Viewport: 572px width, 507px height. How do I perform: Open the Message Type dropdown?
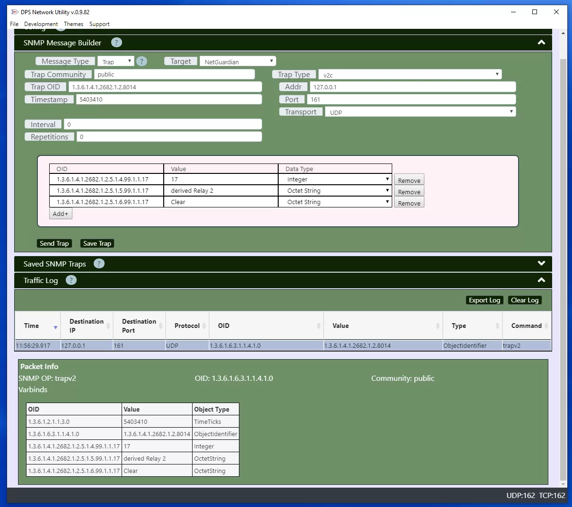coord(116,61)
